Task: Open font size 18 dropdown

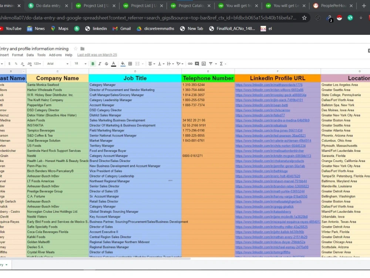Action: tap(80, 64)
